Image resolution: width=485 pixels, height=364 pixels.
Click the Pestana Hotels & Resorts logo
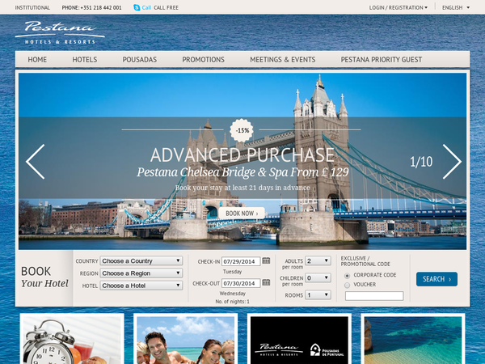click(x=60, y=32)
